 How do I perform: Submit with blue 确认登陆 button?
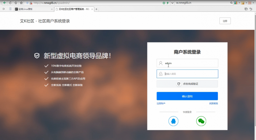187,96
